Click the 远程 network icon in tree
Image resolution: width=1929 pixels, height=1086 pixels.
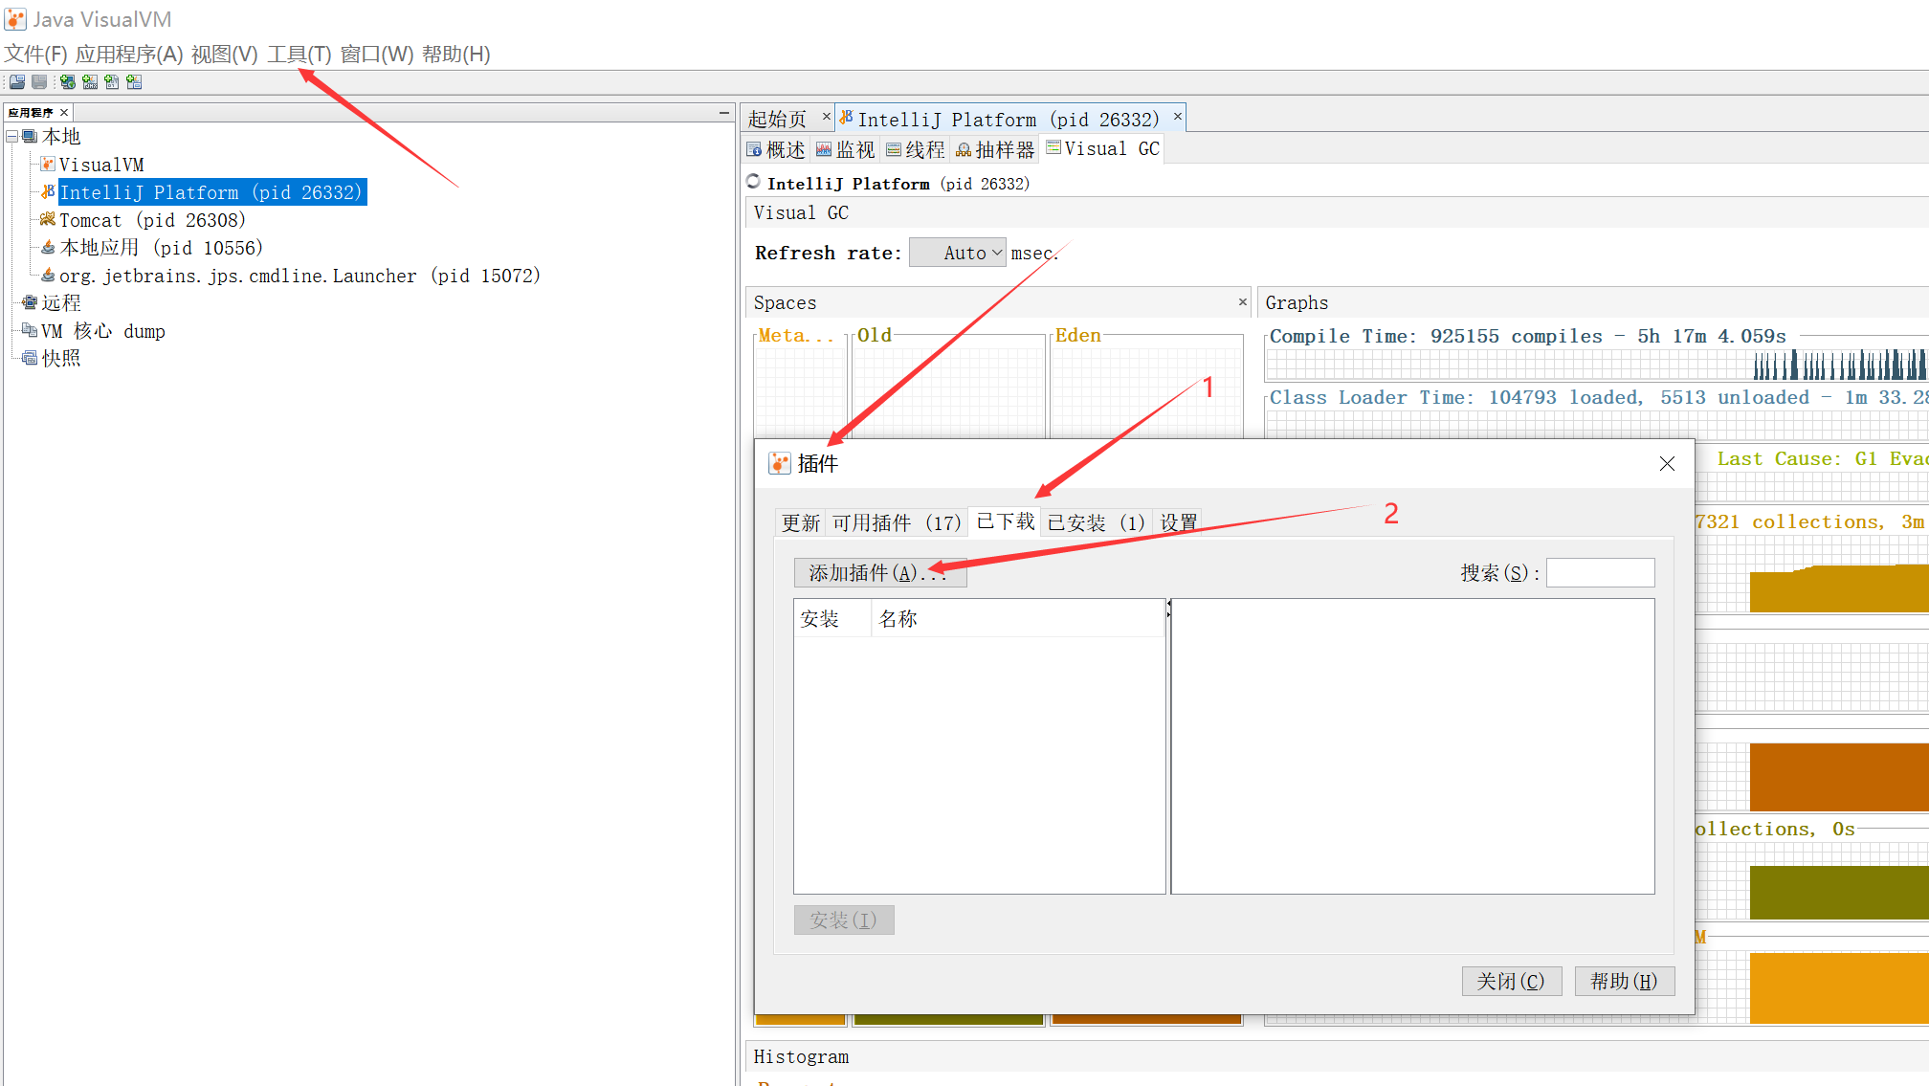pyautogui.click(x=31, y=302)
